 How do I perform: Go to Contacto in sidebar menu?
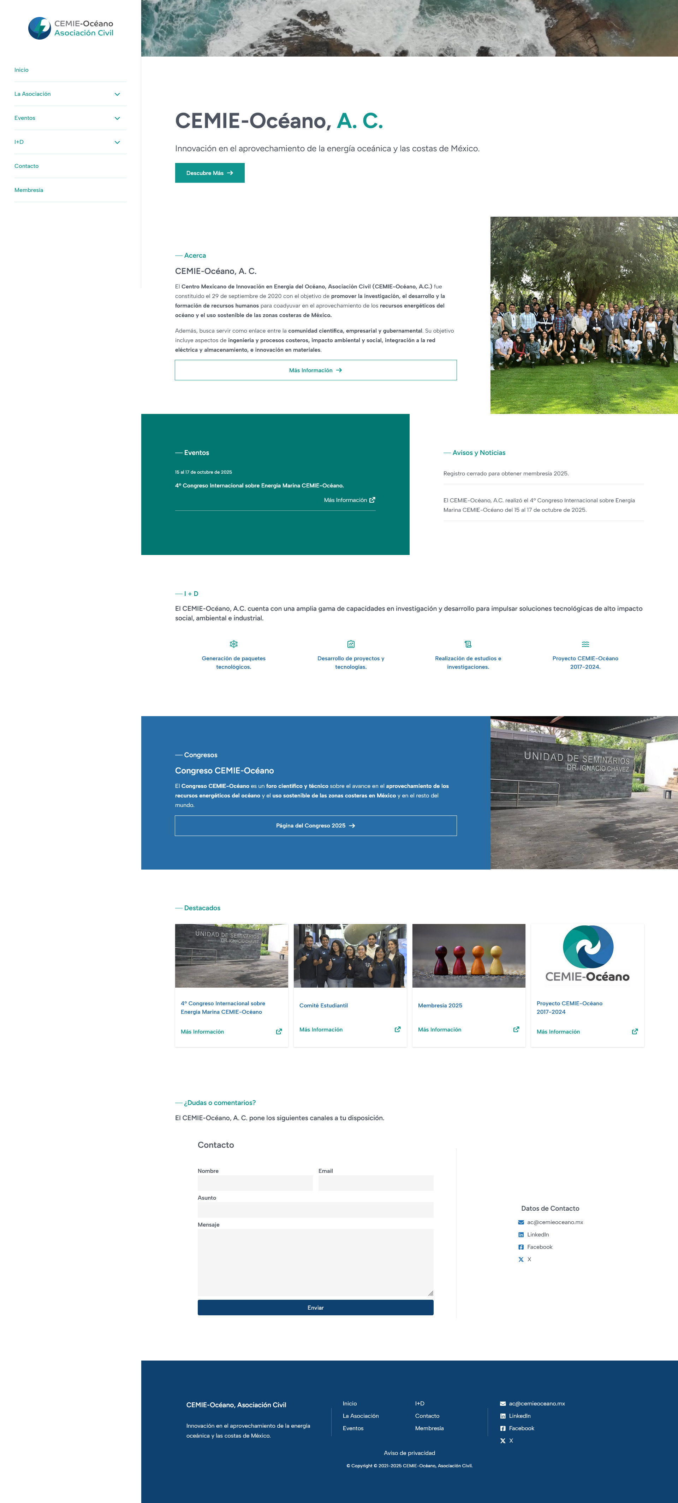click(x=27, y=166)
